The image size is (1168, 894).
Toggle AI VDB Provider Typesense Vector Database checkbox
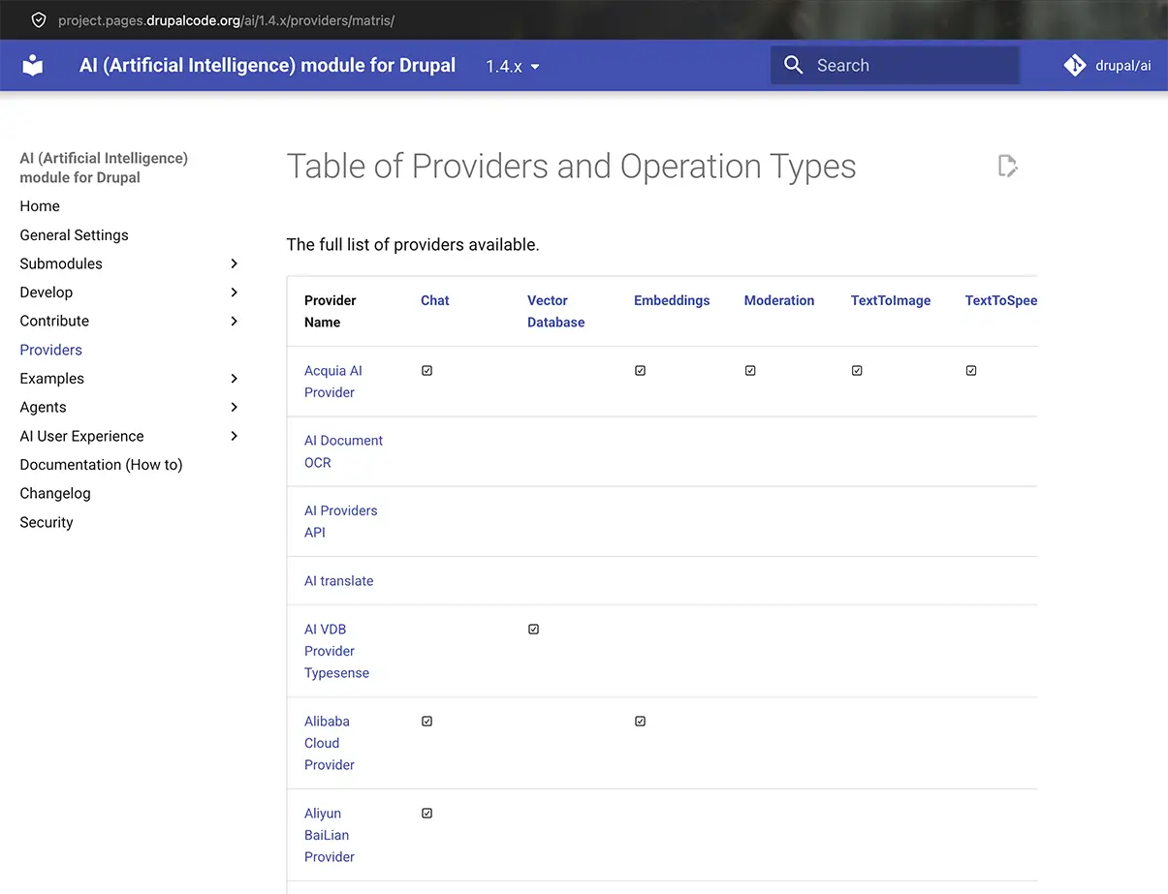(x=533, y=629)
